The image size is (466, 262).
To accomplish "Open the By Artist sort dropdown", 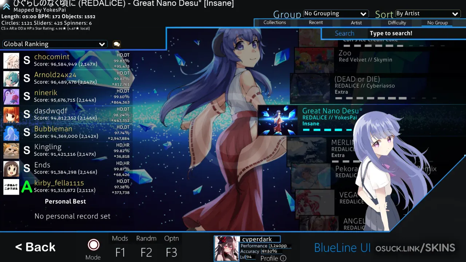I will pyautogui.click(x=428, y=14).
